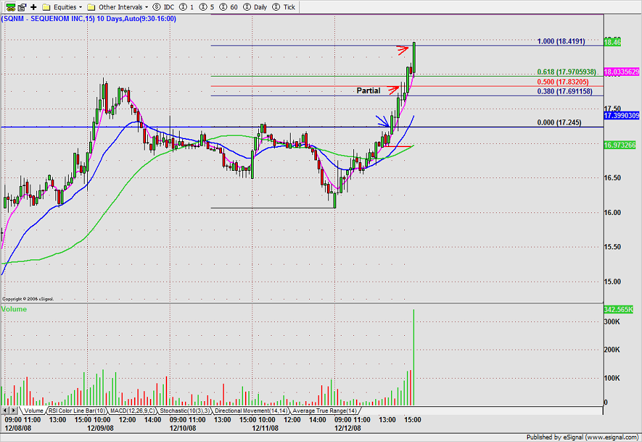Click the 300K volume axis label
Image resolution: width=642 pixels, height=442 pixels.
point(612,322)
